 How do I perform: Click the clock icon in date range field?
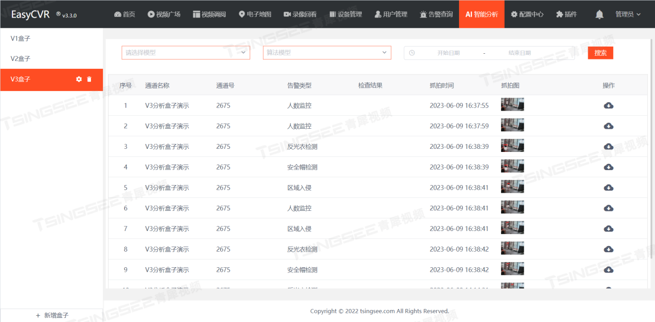click(x=412, y=53)
